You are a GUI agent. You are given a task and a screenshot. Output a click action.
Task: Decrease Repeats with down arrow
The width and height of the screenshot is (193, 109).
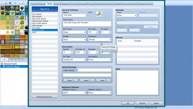coord(97,53)
